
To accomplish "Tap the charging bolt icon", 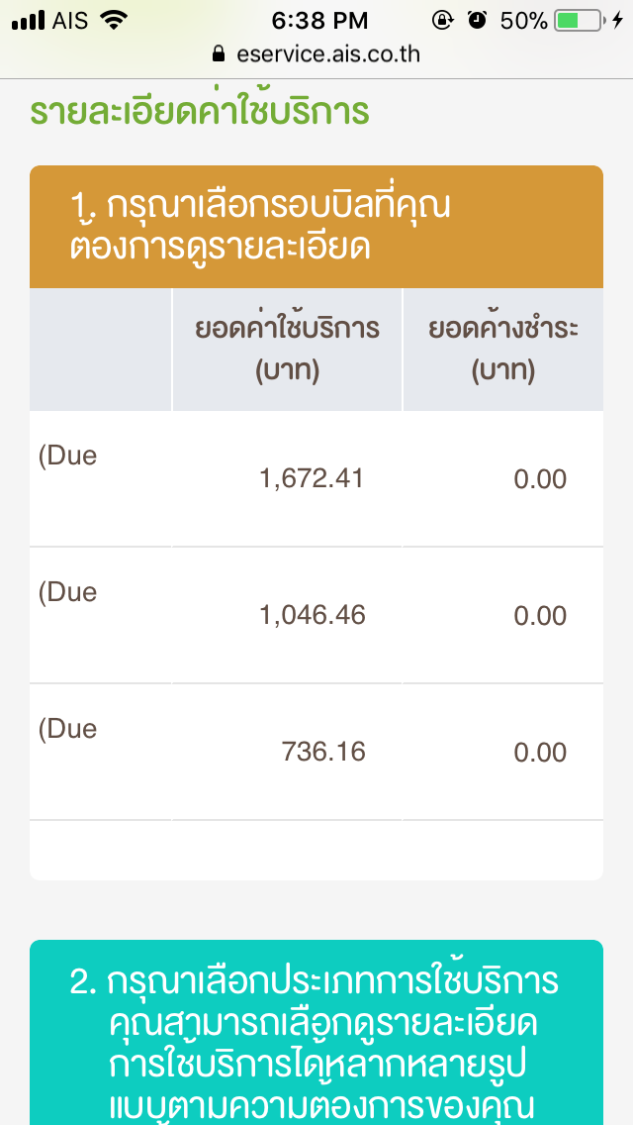I will (x=618, y=20).
